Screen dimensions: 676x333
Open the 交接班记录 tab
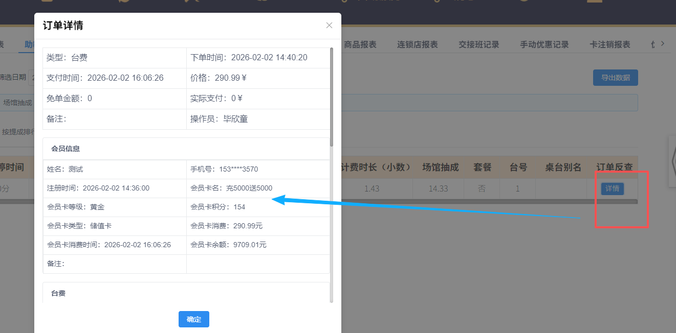[x=478, y=44]
